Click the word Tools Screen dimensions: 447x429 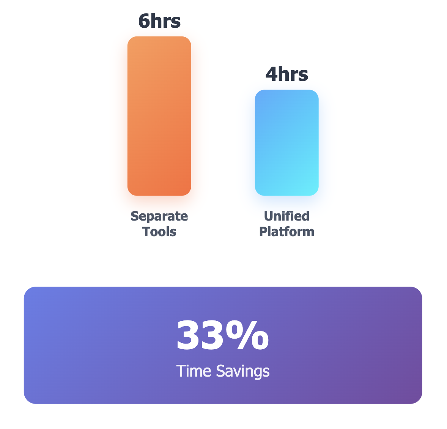(159, 232)
